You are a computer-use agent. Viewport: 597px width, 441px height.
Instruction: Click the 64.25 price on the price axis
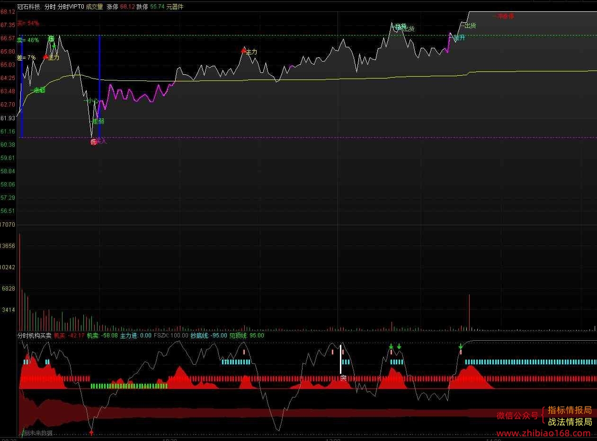8,78
